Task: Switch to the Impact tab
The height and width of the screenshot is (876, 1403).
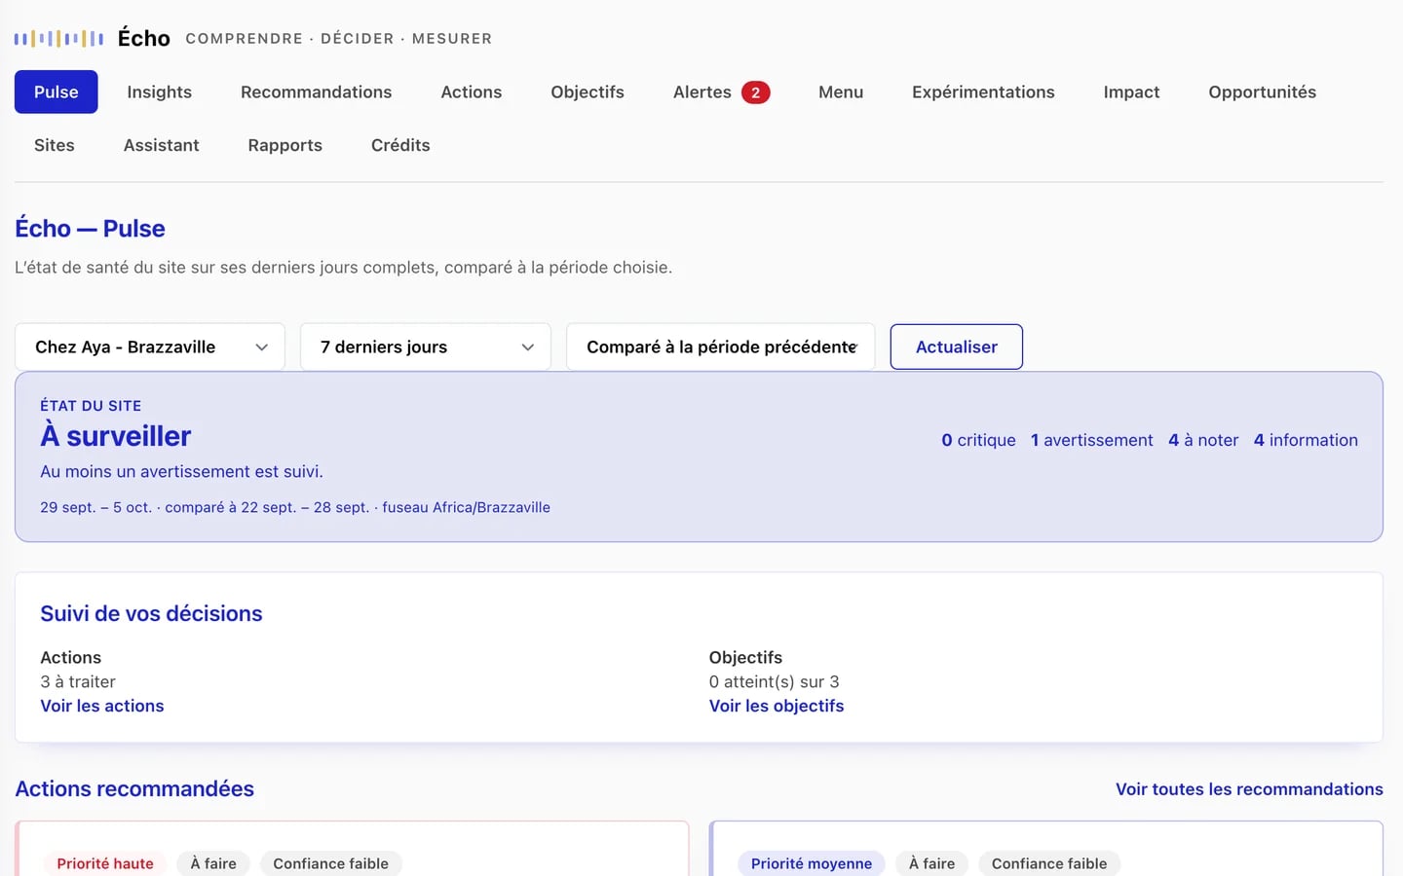Action: [1131, 91]
